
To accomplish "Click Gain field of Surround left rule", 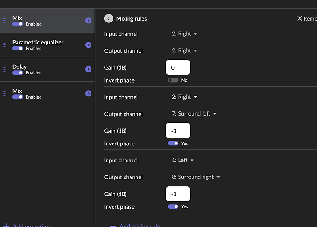I will (178, 131).
